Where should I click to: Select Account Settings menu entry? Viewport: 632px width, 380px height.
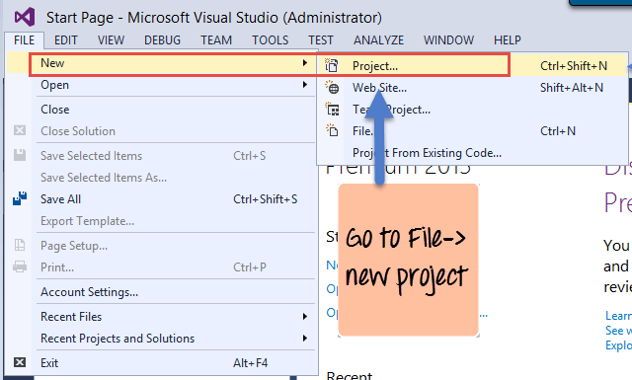pos(89,292)
